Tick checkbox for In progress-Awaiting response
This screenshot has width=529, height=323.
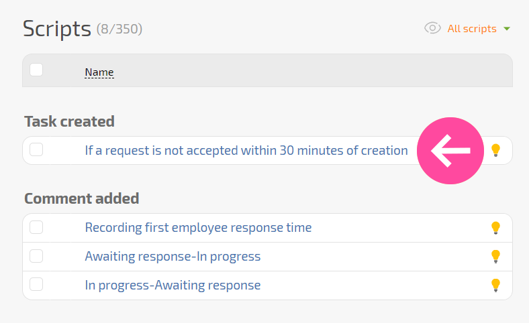[x=36, y=284]
